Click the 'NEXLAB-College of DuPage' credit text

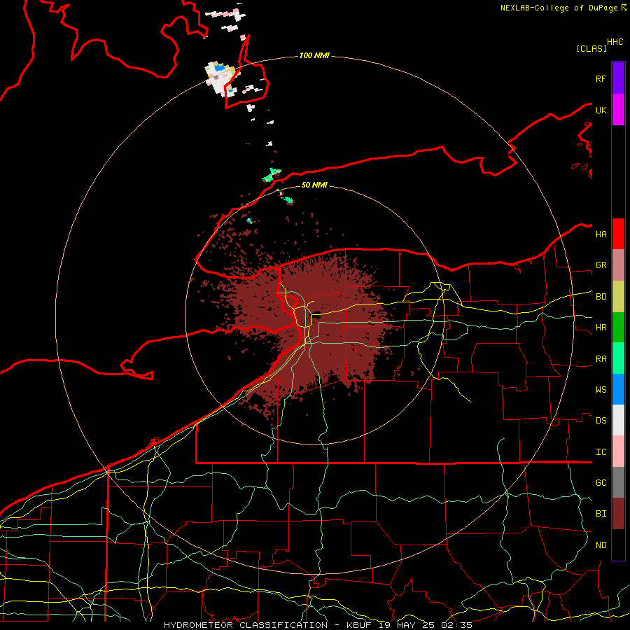coord(559,8)
